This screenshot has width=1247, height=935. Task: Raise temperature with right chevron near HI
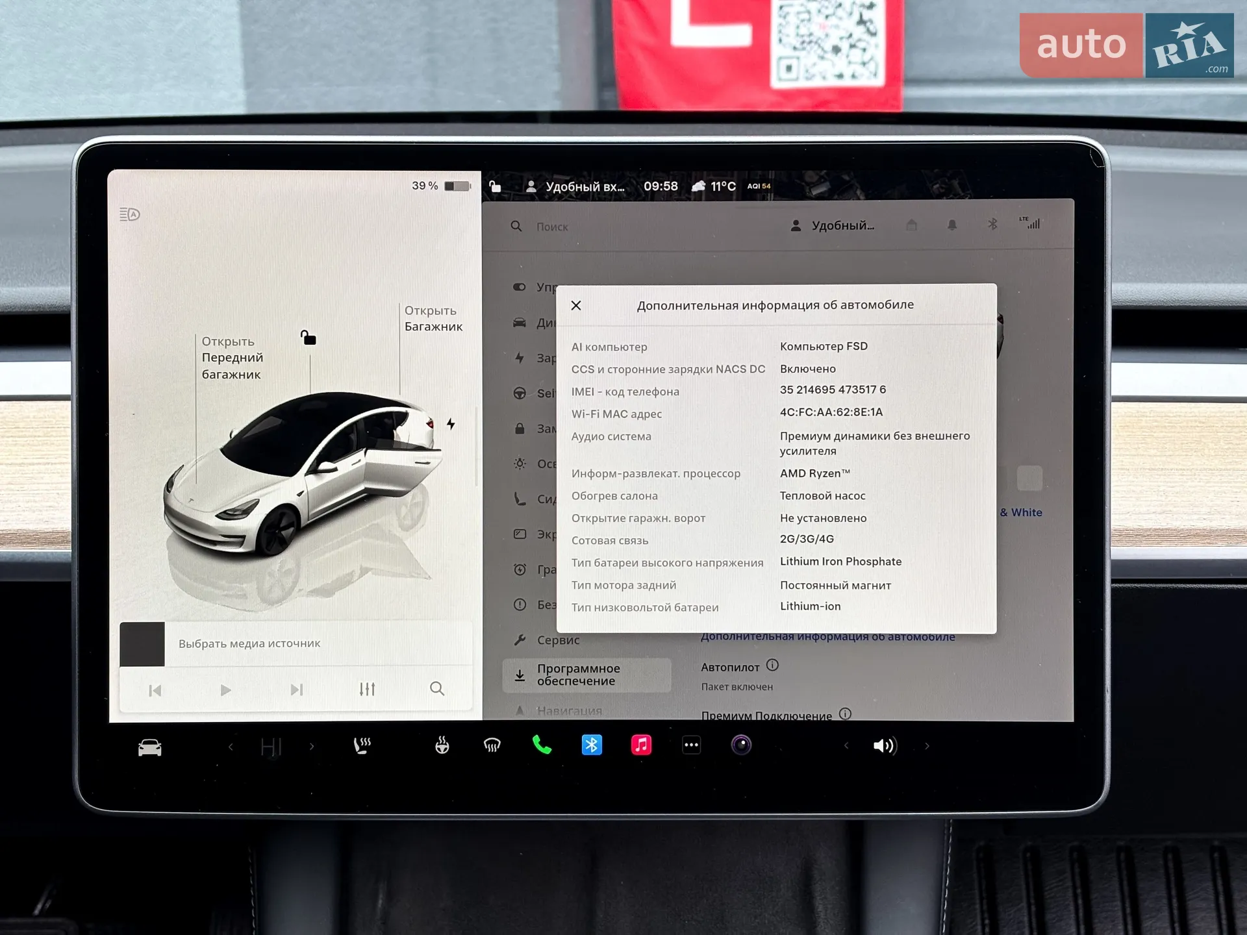(312, 747)
